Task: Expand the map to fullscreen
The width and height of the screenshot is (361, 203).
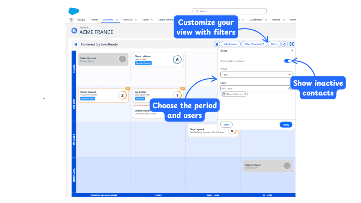Action: (292, 44)
